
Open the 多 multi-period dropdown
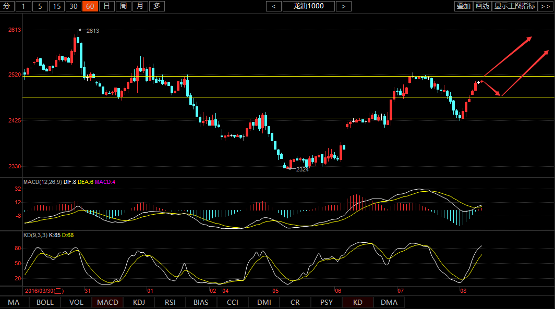(x=157, y=6)
